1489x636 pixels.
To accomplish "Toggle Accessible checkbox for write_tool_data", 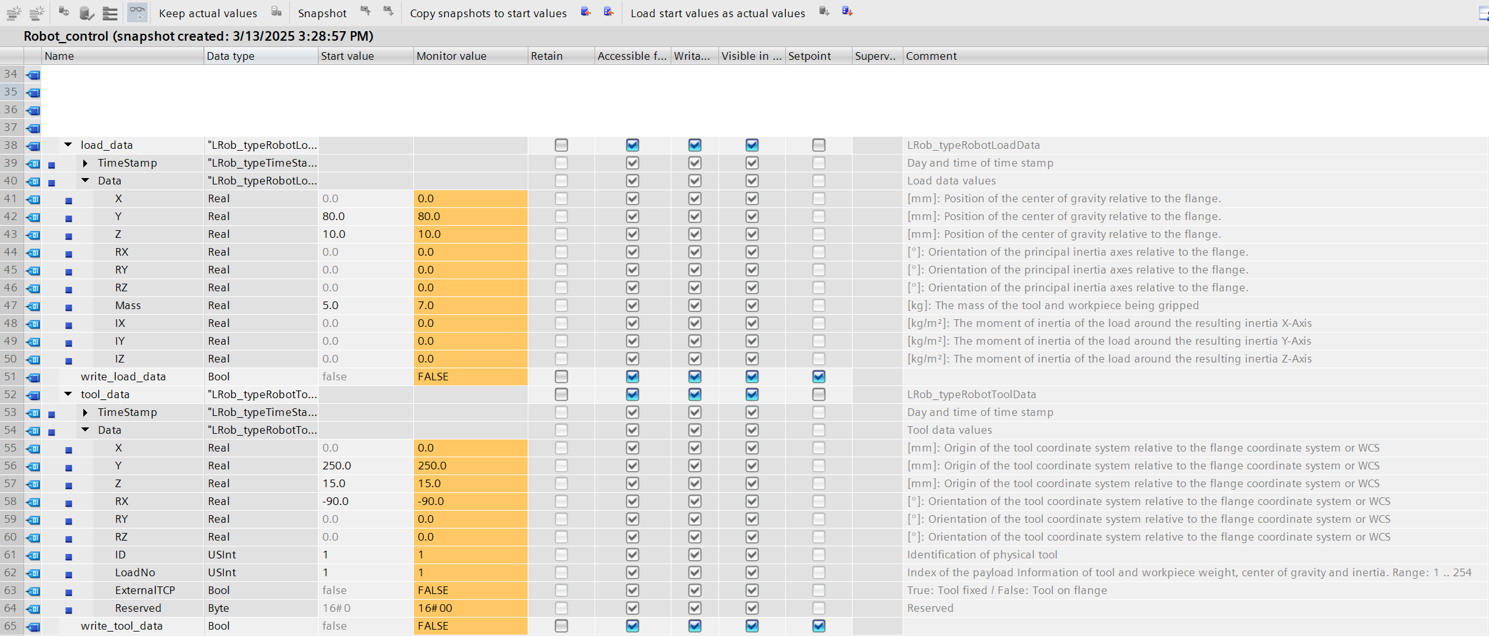I will click(633, 626).
